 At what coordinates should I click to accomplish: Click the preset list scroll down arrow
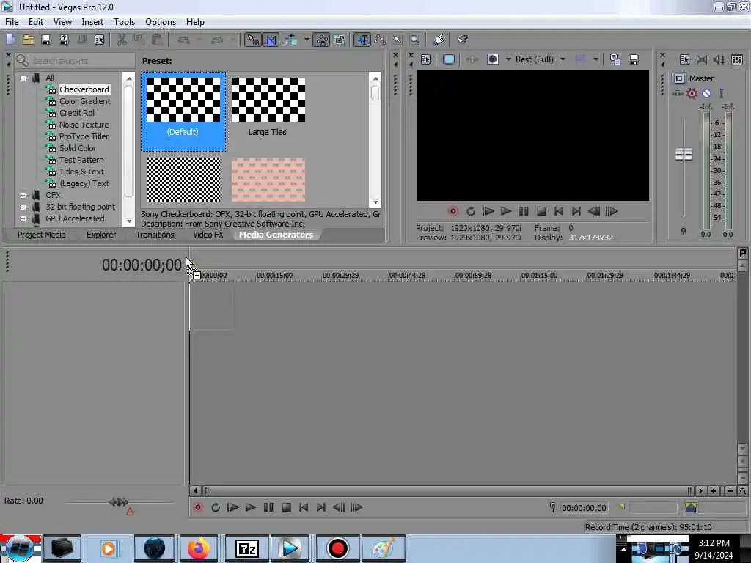pyautogui.click(x=375, y=202)
